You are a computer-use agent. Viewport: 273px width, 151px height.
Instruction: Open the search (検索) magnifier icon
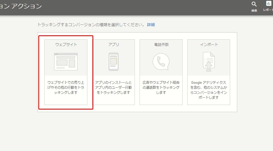pyautogui.click(x=254, y=4)
